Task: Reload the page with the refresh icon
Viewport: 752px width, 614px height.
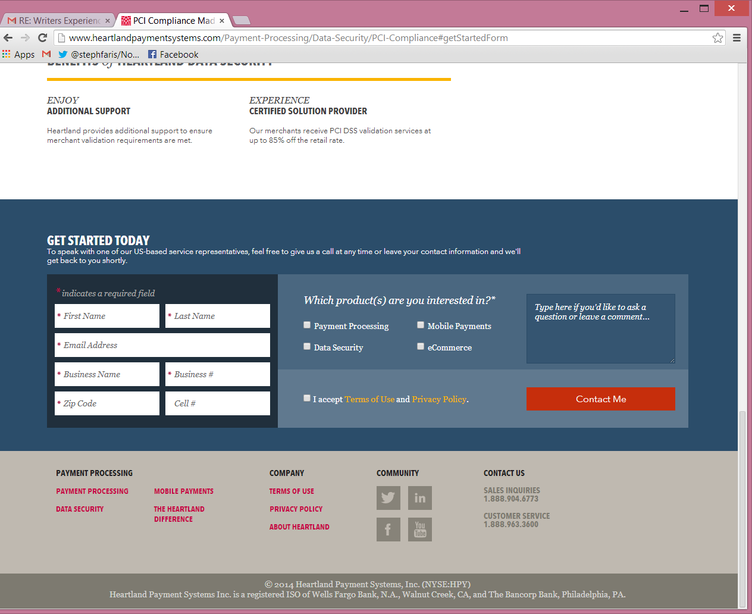Action: point(42,37)
